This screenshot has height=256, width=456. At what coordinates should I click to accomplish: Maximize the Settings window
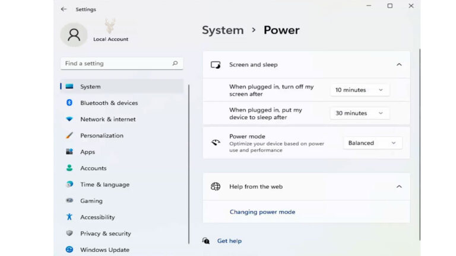click(x=389, y=6)
